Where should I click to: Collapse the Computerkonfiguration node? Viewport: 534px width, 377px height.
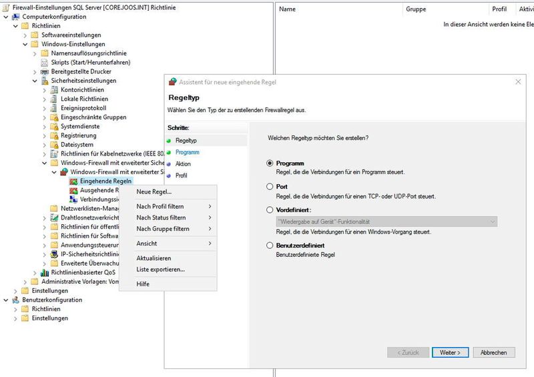pyautogui.click(x=6, y=17)
